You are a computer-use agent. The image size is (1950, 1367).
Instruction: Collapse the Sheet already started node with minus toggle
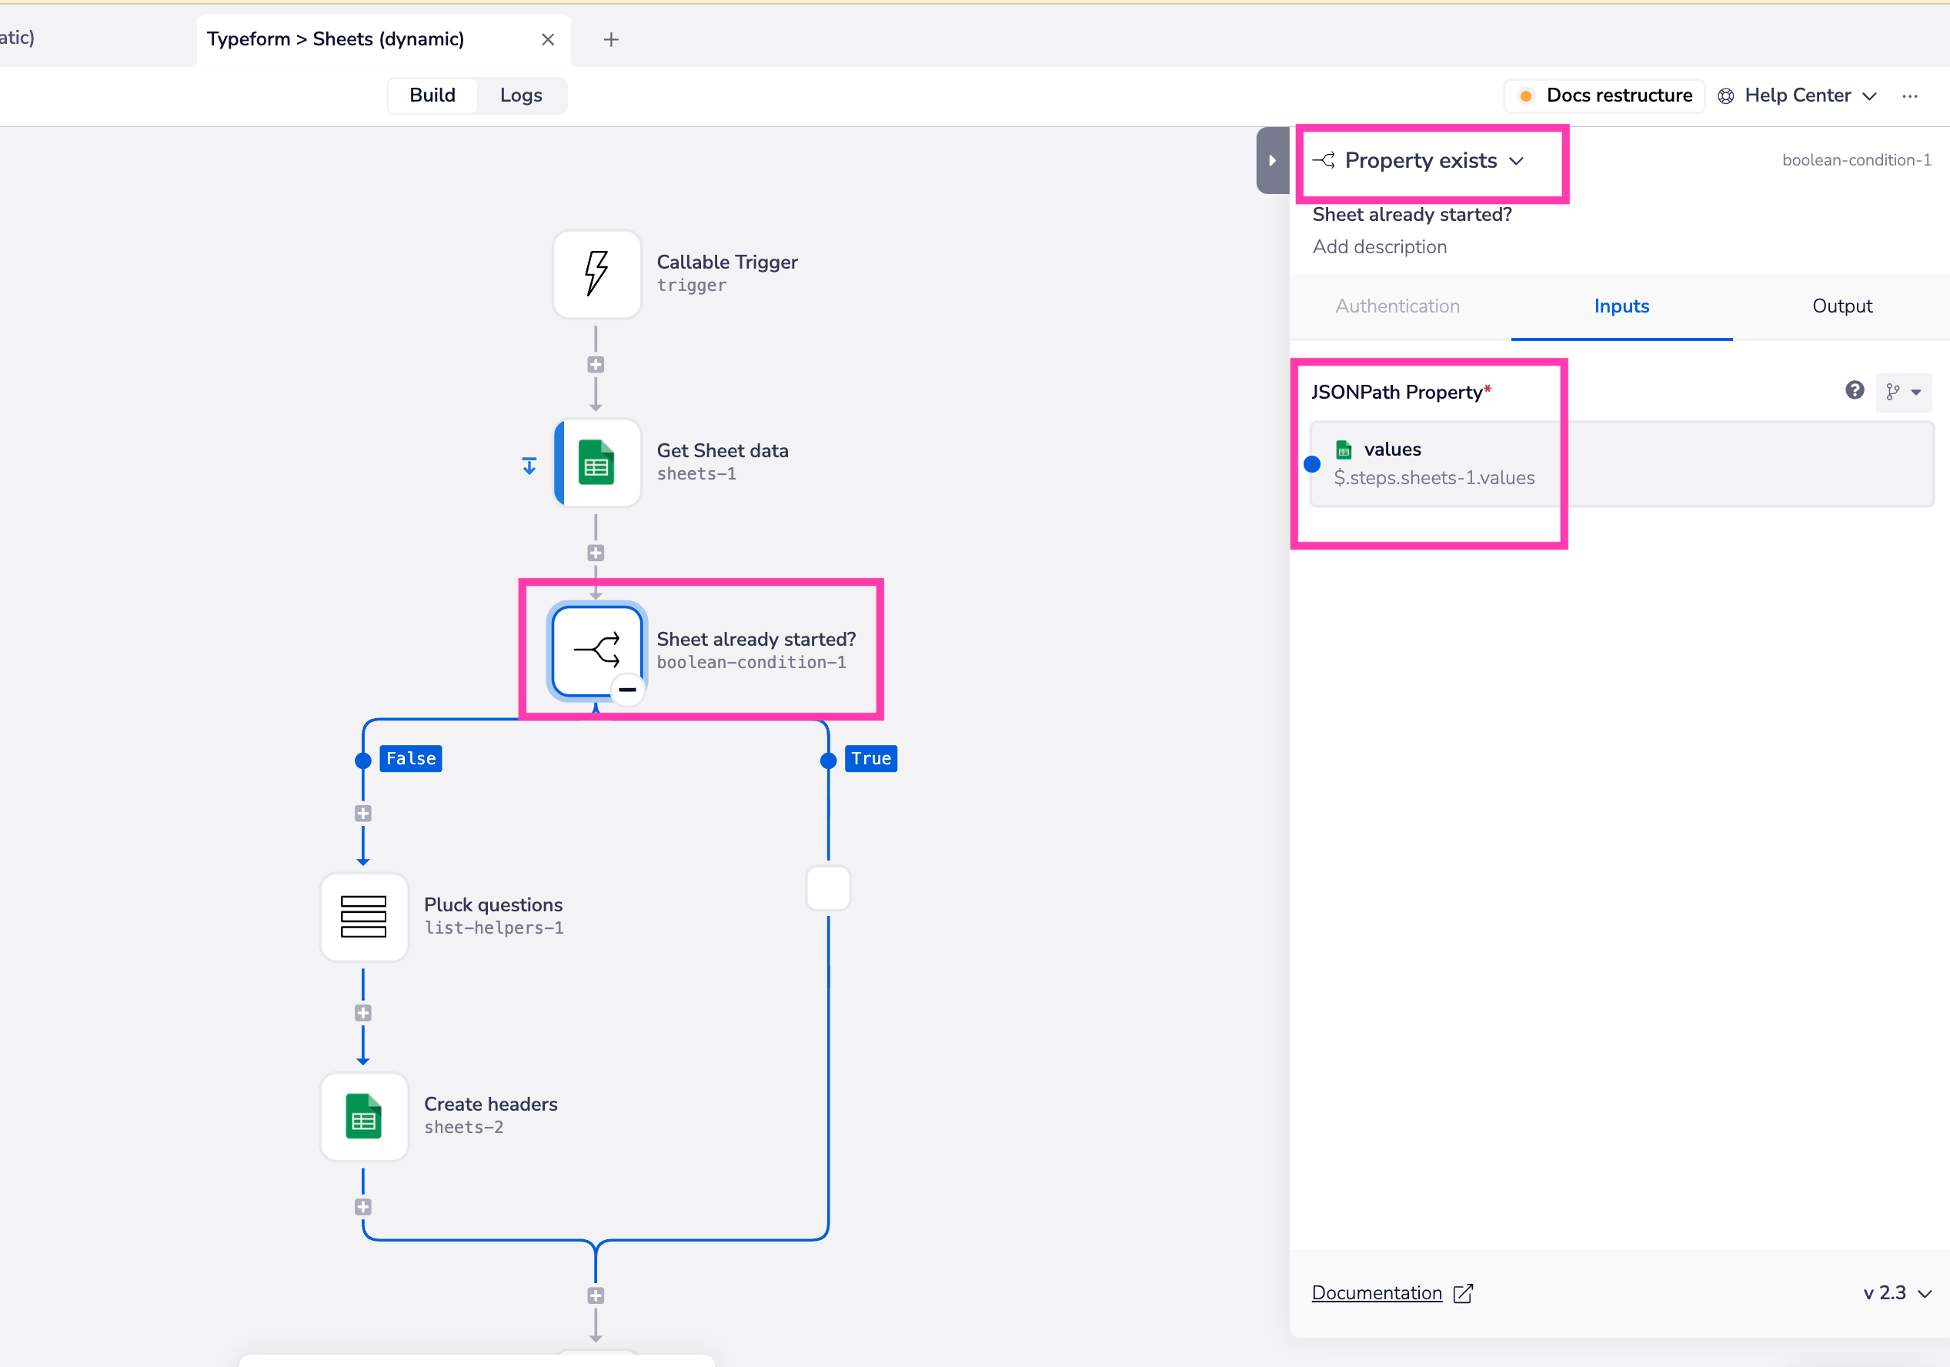pyautogui.click(x=626, y=689)
